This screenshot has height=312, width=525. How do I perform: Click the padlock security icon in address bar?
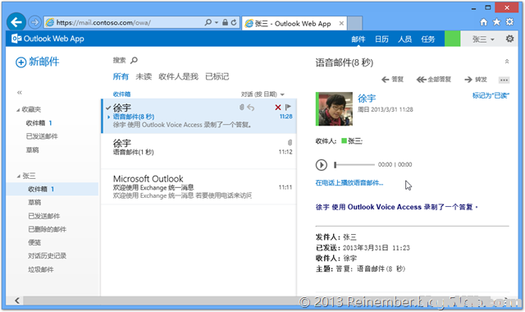225,22
